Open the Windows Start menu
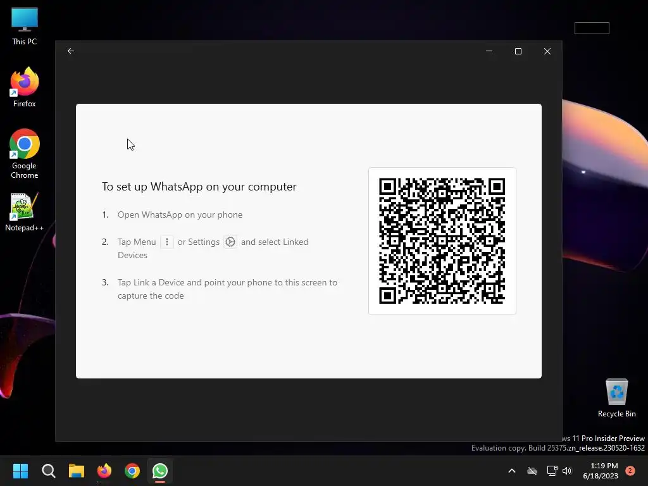 (20, 471)
